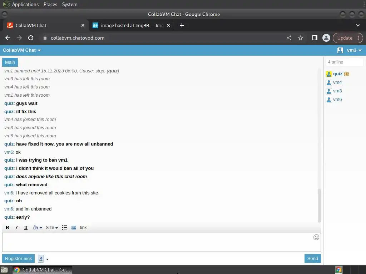Click vm6 nick on 'ok' message
Image resolution: width=366 pixels, height=274 pixels.
[x=9, y=152]
